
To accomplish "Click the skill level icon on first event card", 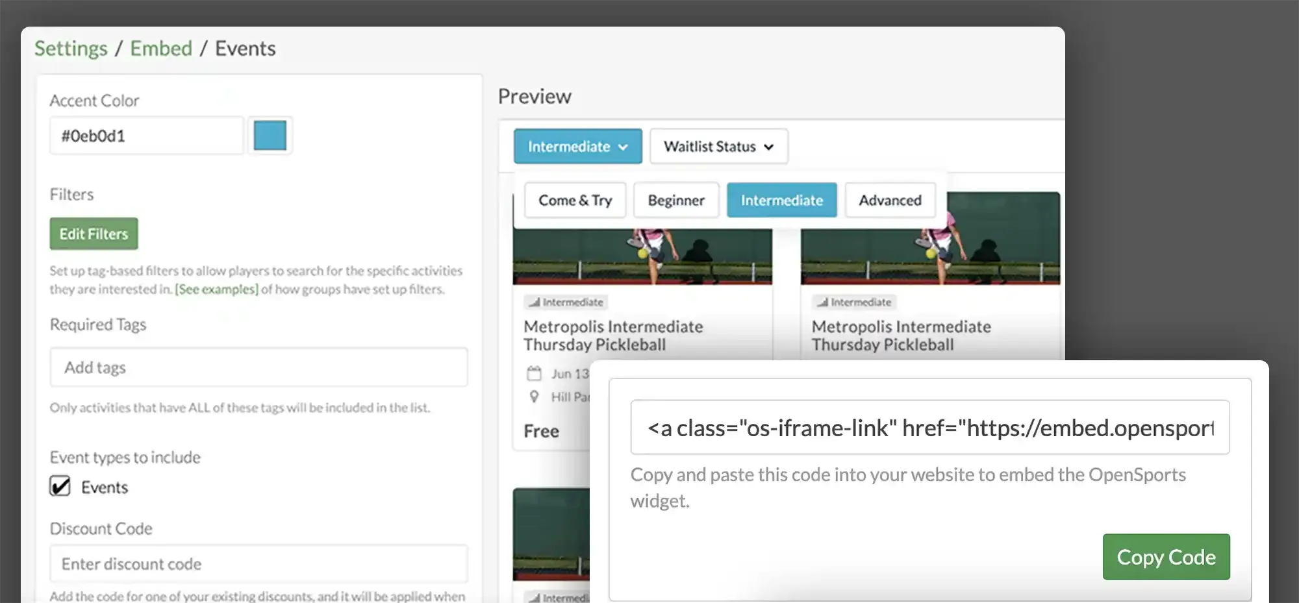I will [x=534, y=302].
